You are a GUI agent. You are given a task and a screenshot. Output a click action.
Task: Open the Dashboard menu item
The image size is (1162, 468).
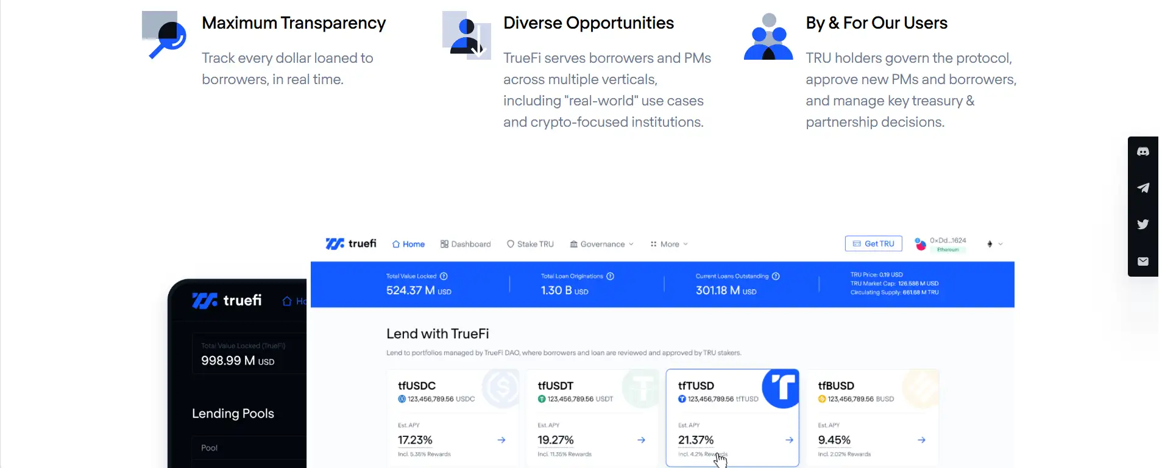click(x=466, y=244)
